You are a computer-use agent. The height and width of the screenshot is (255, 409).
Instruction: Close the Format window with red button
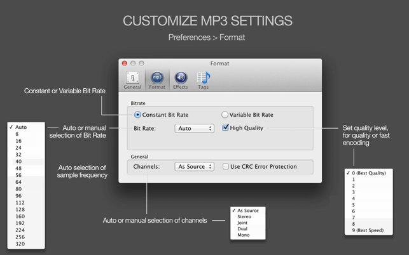[125, 63]
